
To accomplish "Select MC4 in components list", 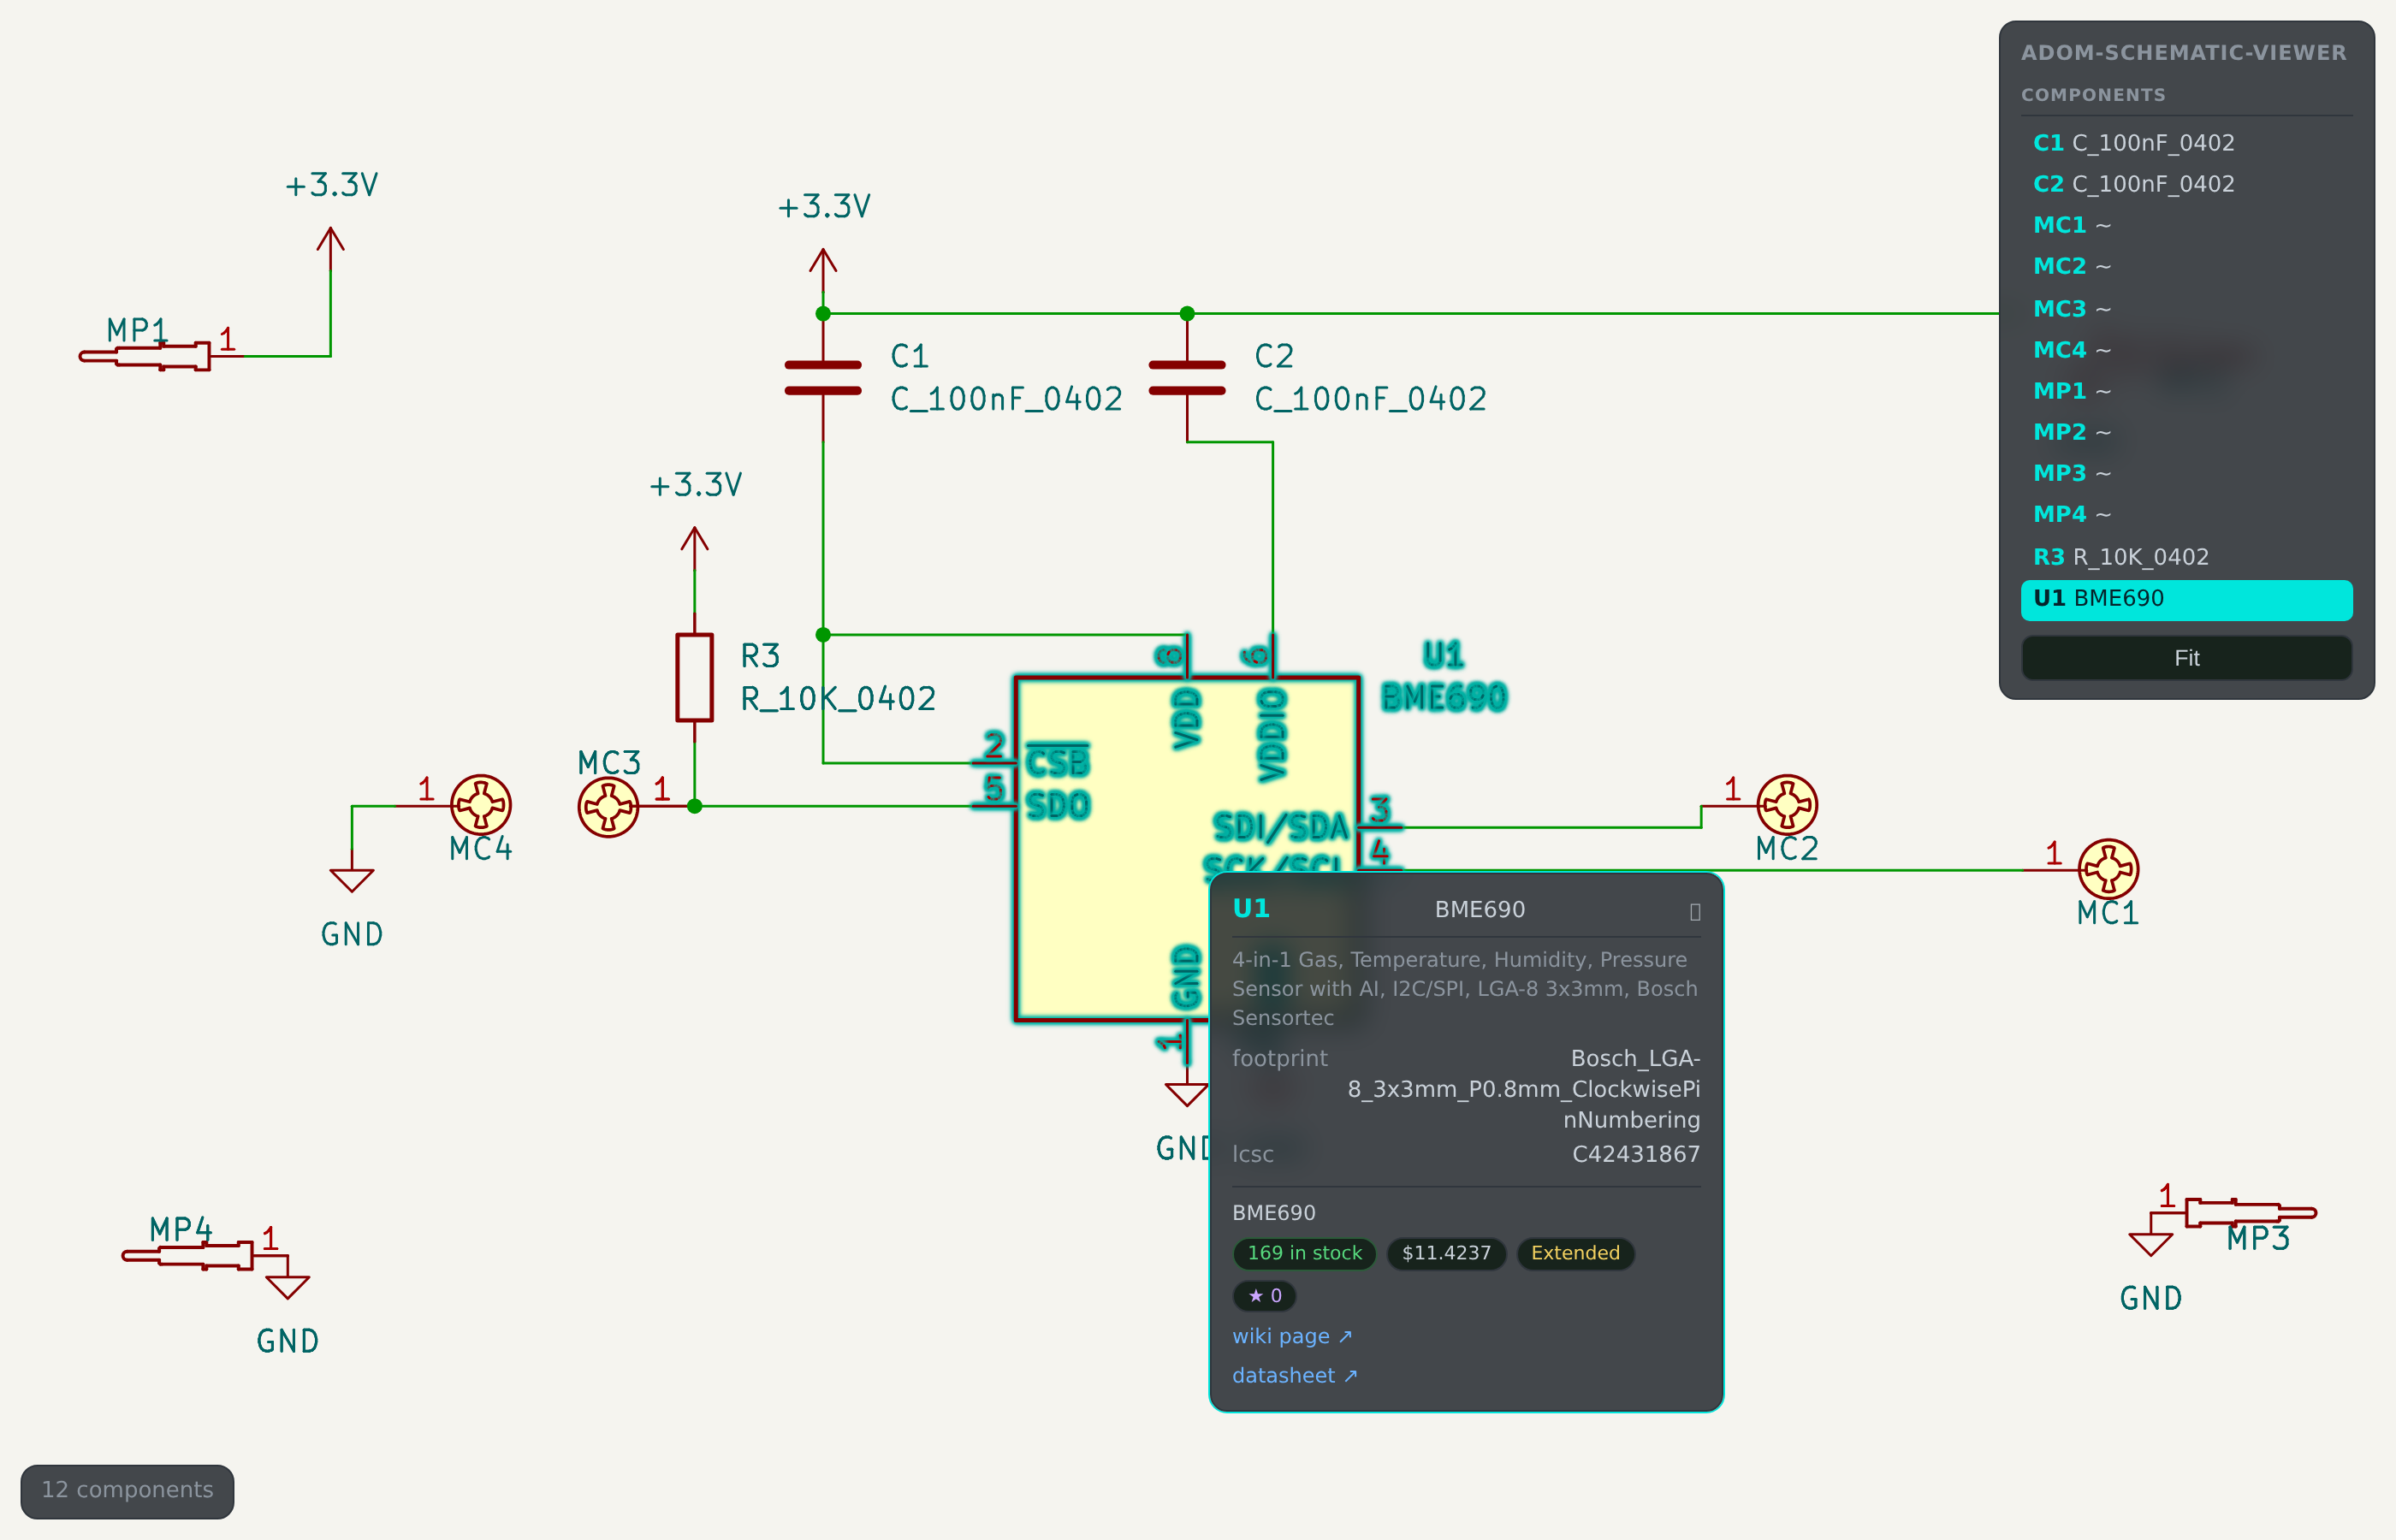I will 2186,349.
